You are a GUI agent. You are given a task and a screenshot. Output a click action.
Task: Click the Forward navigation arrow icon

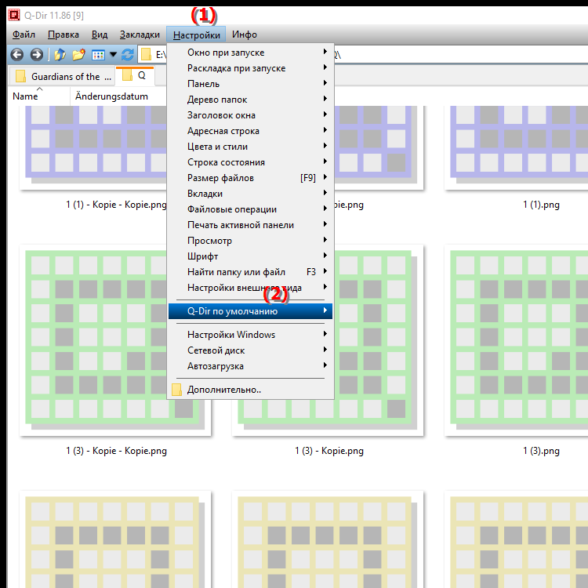pos(36,55)
